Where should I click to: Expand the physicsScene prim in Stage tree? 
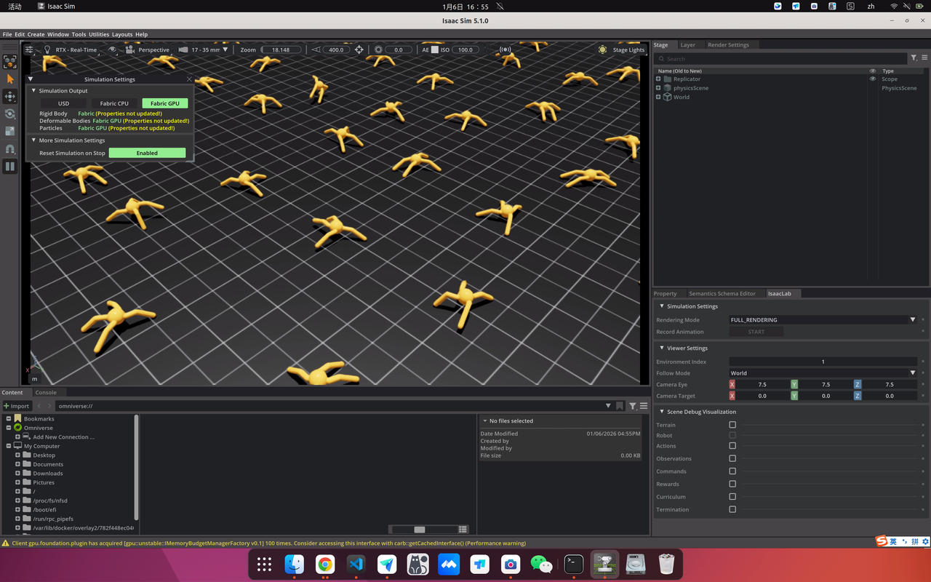click(658, 88)
